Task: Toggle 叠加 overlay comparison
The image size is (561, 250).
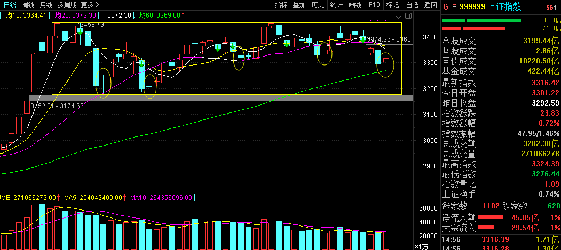Action: pos(299,5)
